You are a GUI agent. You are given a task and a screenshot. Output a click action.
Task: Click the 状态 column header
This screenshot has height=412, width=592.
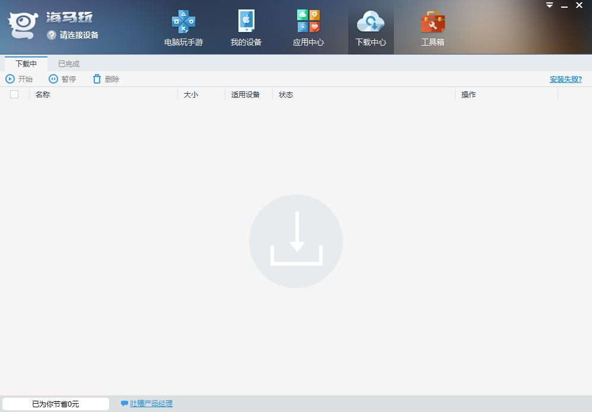tap(286, 95)
